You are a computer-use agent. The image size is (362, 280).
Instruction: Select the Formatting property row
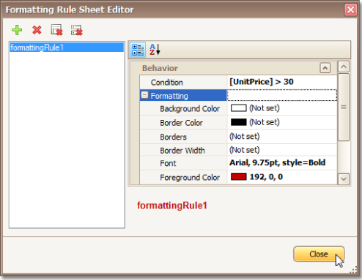click(183, 95)
